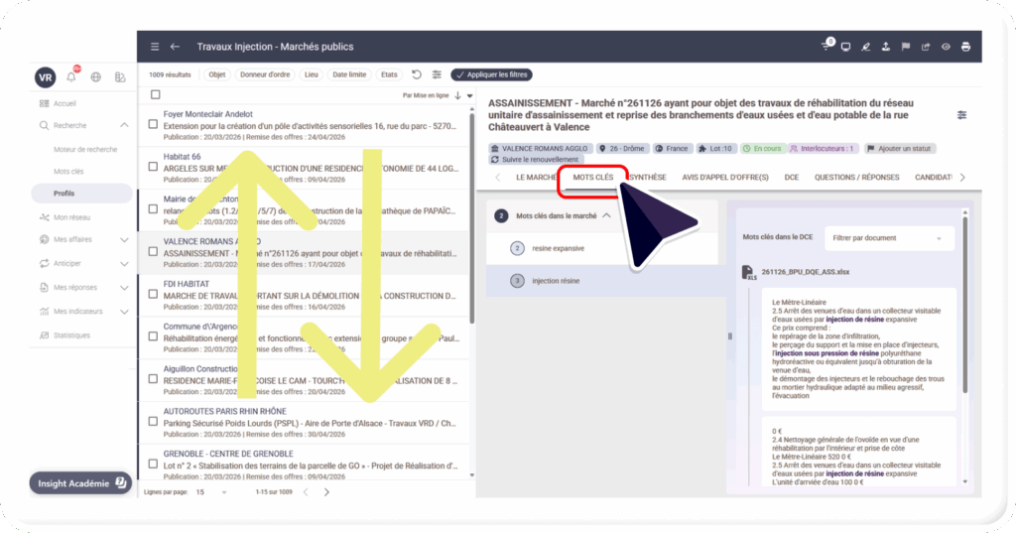The image size is (1016, 533).
Task: Reset filters with the circular arrow icon
Action: point(417,74)
